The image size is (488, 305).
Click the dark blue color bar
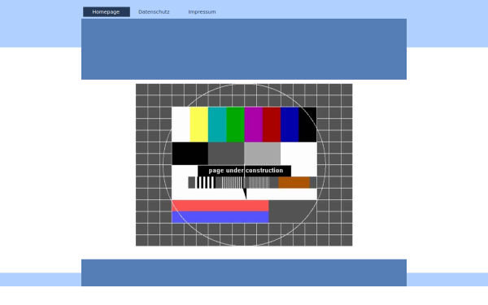tap(290, 124)
